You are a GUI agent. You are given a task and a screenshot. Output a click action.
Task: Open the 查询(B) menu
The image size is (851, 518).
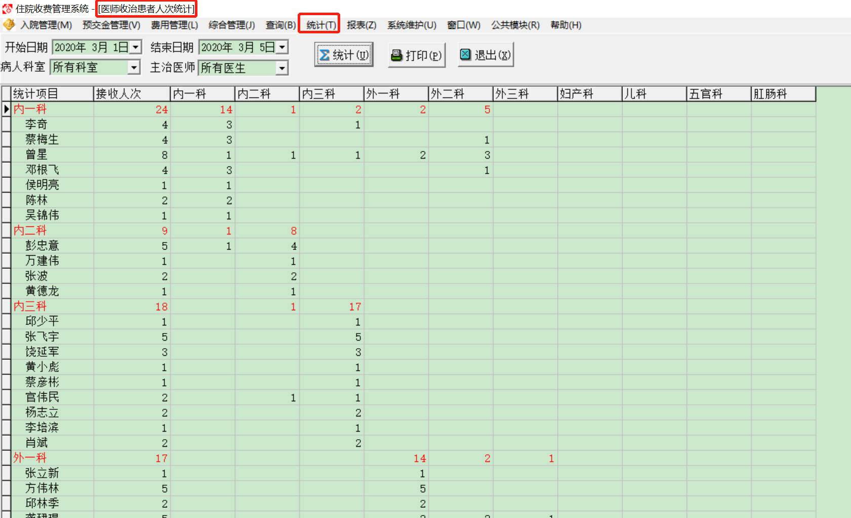280,25
